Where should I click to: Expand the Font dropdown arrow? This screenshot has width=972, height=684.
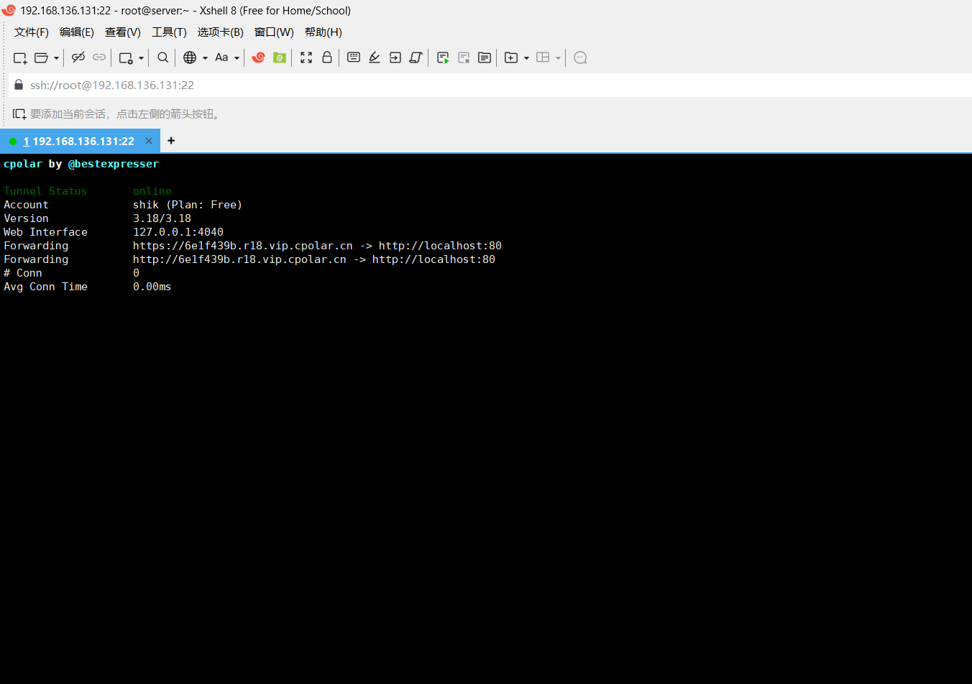tap(237, 57)
